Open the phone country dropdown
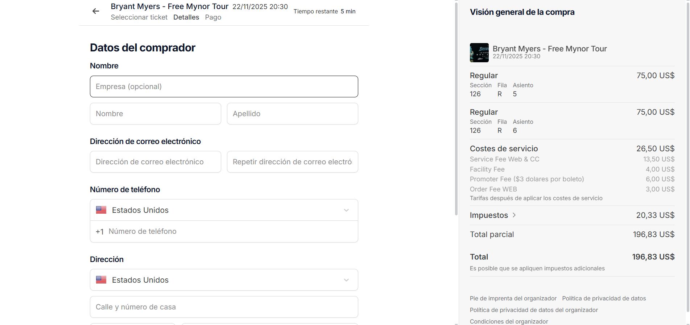690x325 pixels. [346, 210]
